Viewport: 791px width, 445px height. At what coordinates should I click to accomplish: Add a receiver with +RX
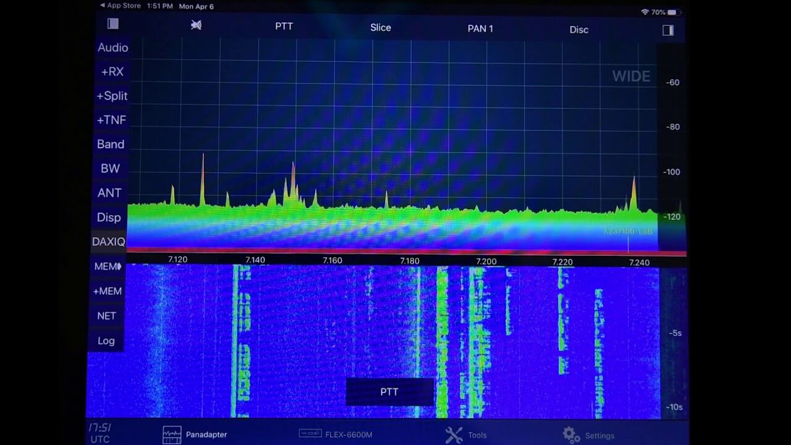click(111, 72)
